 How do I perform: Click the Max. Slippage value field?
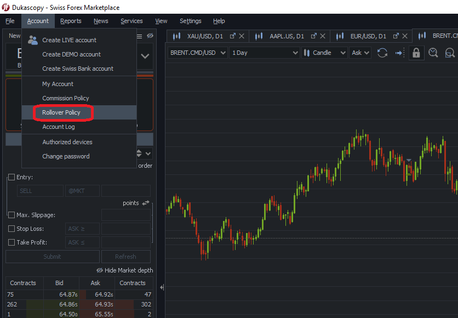tap(126, 215)
